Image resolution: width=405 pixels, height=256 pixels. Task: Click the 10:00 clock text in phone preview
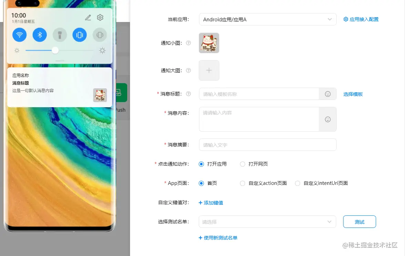(19, 15)
